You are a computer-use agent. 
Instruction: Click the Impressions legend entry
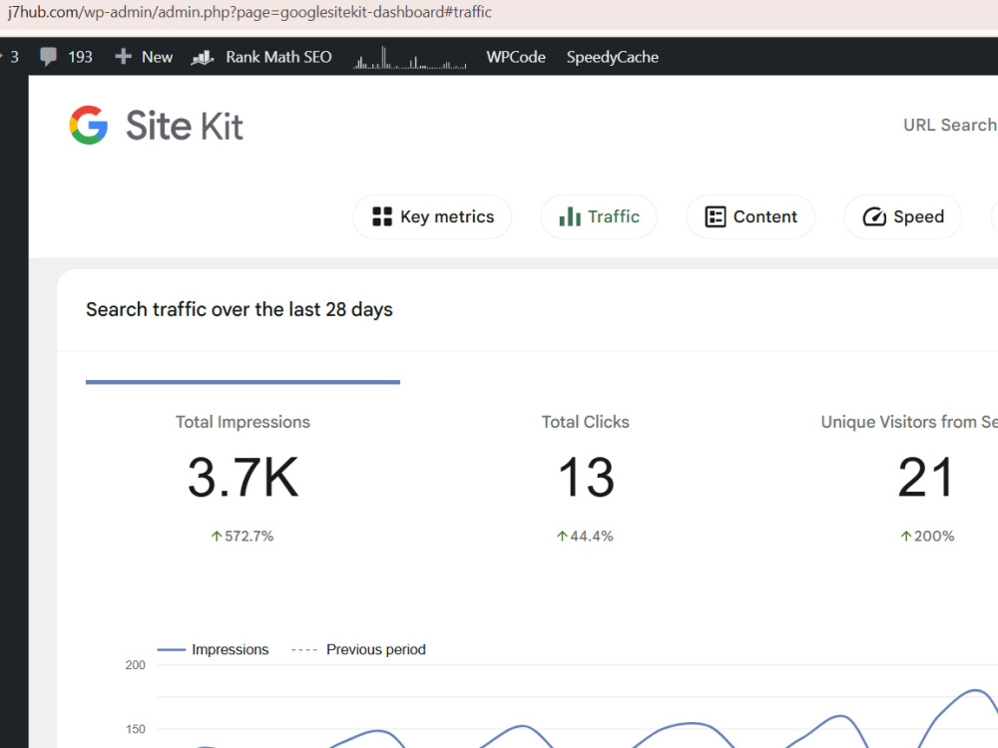click(213, 649)
